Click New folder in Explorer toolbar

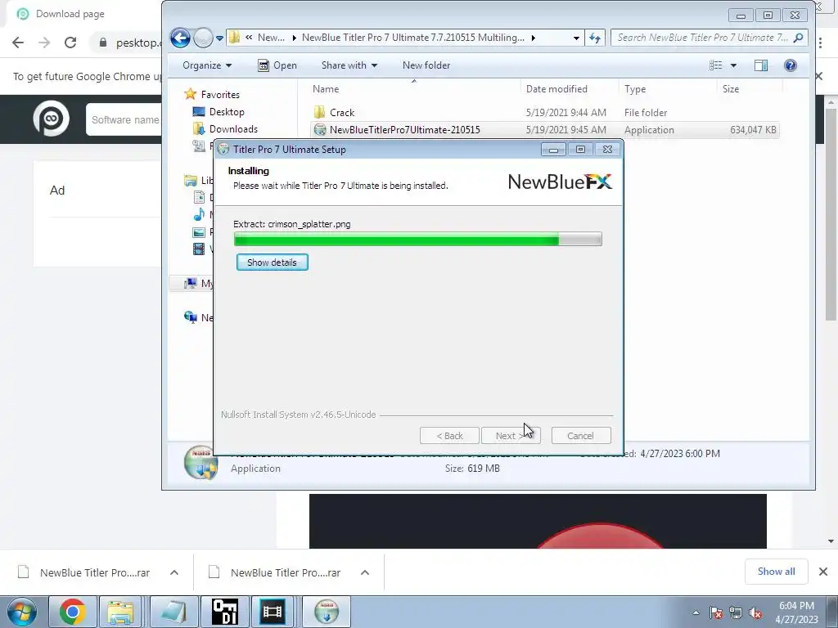pos(426,65)
